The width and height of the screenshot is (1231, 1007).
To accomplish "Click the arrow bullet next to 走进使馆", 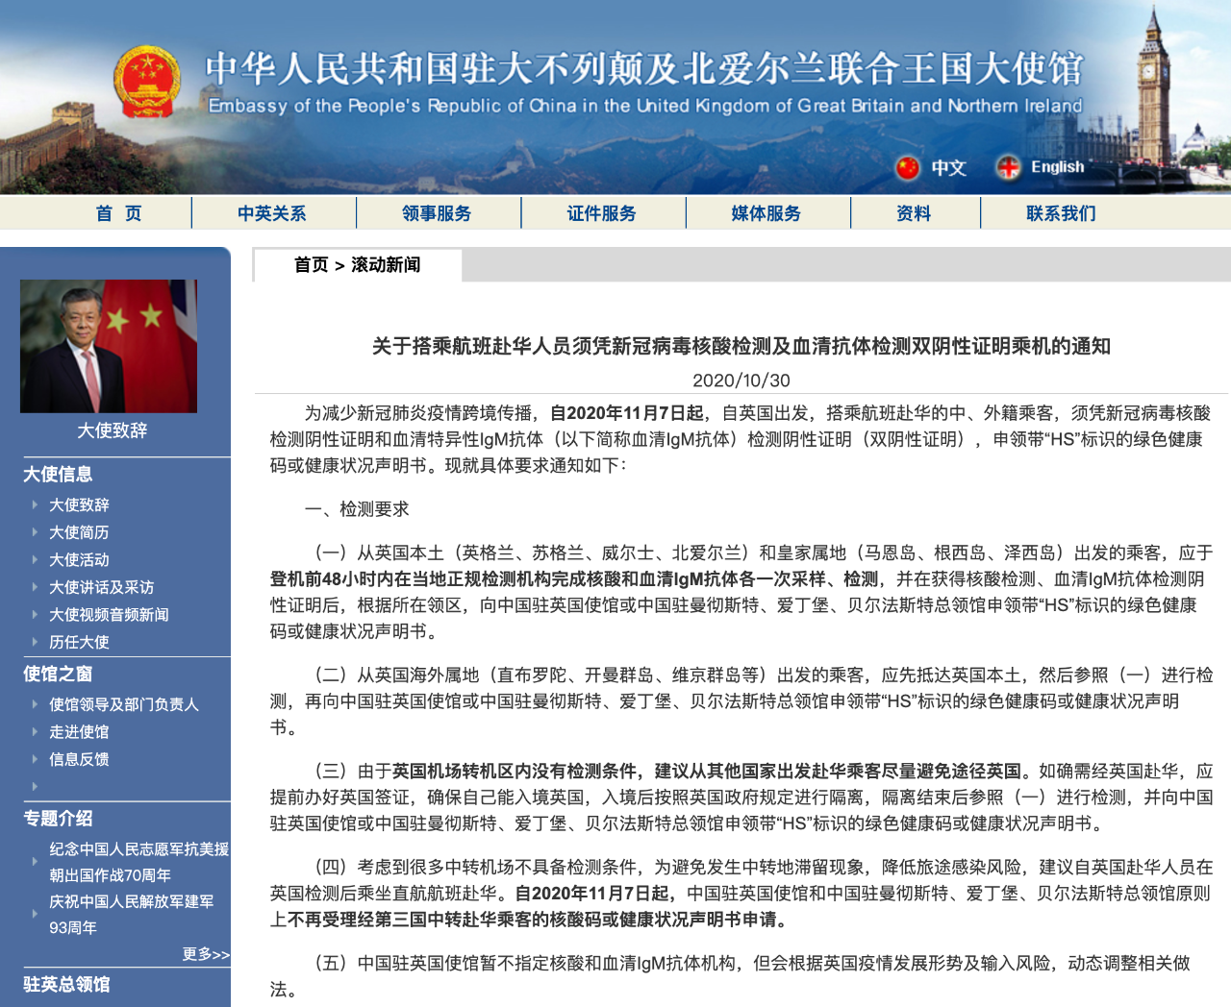I will click(35, 731).
